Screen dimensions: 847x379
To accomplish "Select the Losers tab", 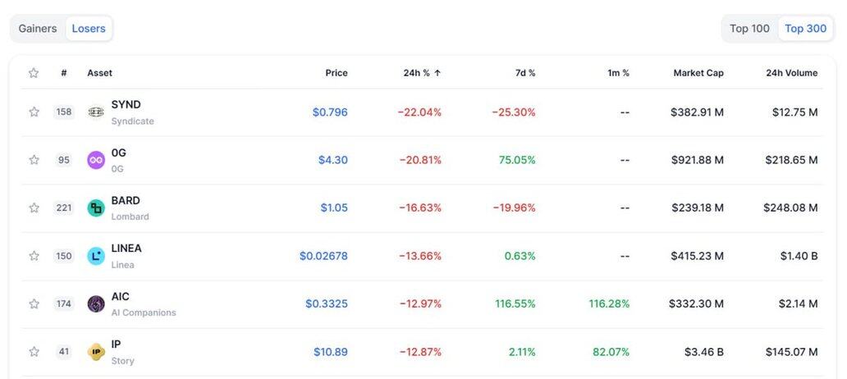I will point(89,29).
